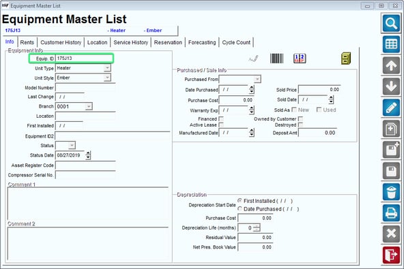Click the Model Number field

point(85,88)
